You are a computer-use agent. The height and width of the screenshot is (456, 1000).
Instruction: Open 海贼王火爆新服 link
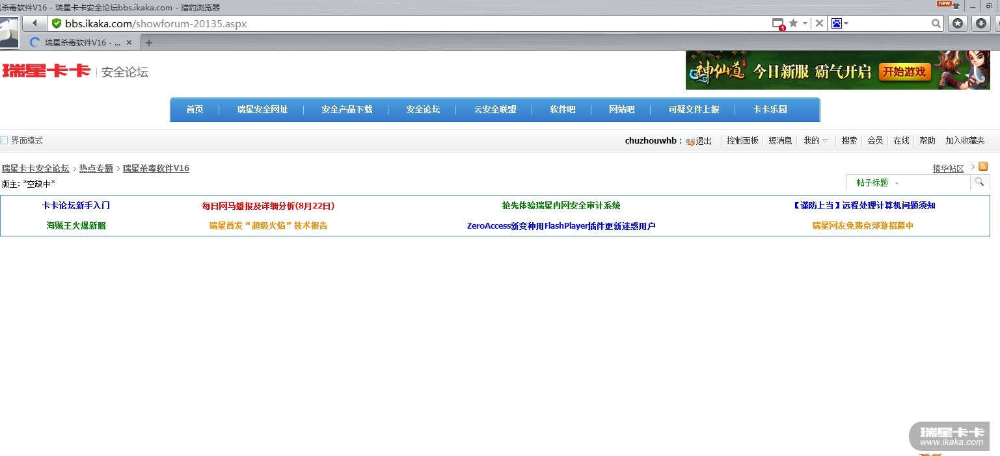point(76,225)
